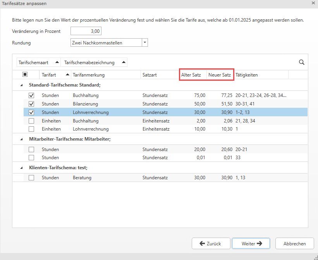Click the Veränderung in Prozent field
Screen dimensions: 318x260
86,31
